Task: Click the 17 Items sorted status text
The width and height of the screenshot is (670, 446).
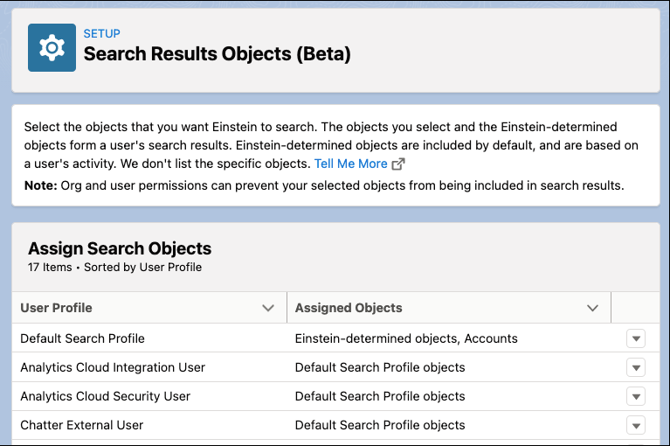Action: click(114, 268)
